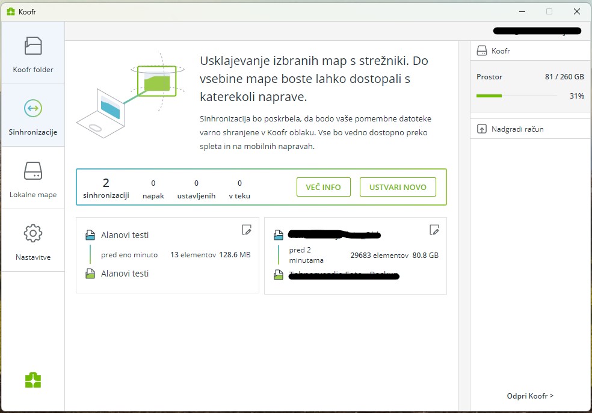Open the Koofr folder sidebar icon
Viewport: 592px width, 413px height.
pyautogui.click(x=33, y=46)
